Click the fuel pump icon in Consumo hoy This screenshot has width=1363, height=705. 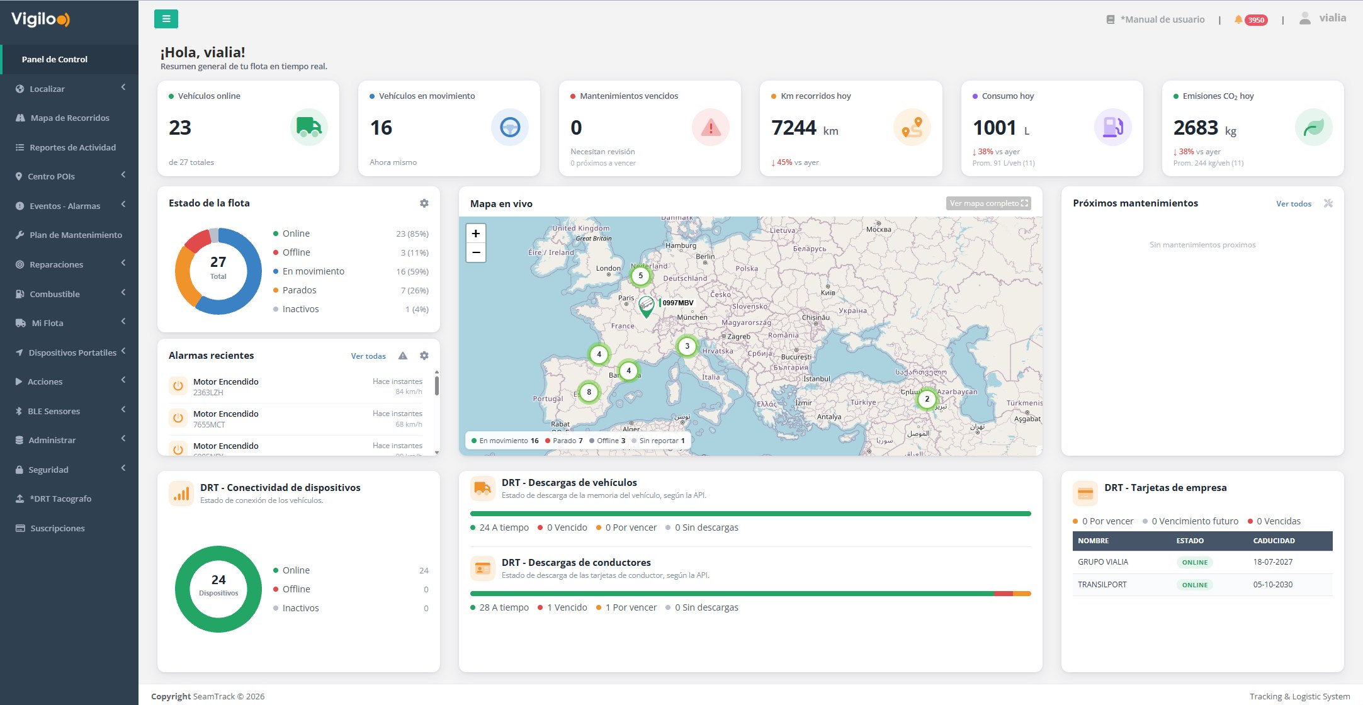(x=1113, y=127)
